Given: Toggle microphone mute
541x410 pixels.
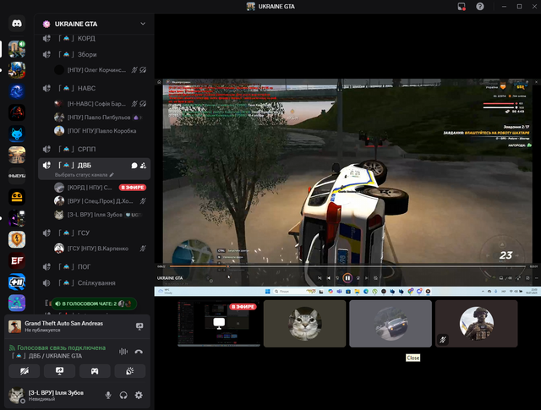Looking at the screenshot, I should pyautogui.click(x=108, y=395).
